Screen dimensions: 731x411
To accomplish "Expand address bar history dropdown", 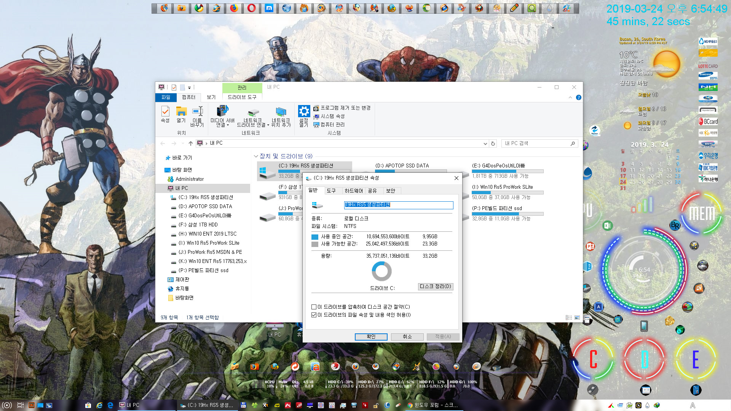I will click(x=485, y=143).
